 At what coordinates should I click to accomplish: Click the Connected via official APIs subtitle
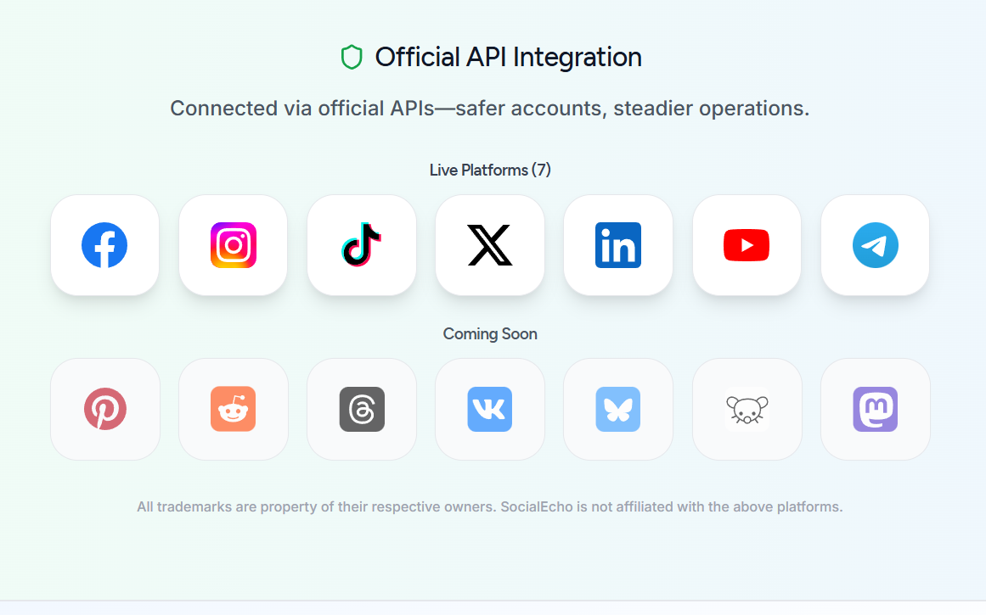coord(490,108)
